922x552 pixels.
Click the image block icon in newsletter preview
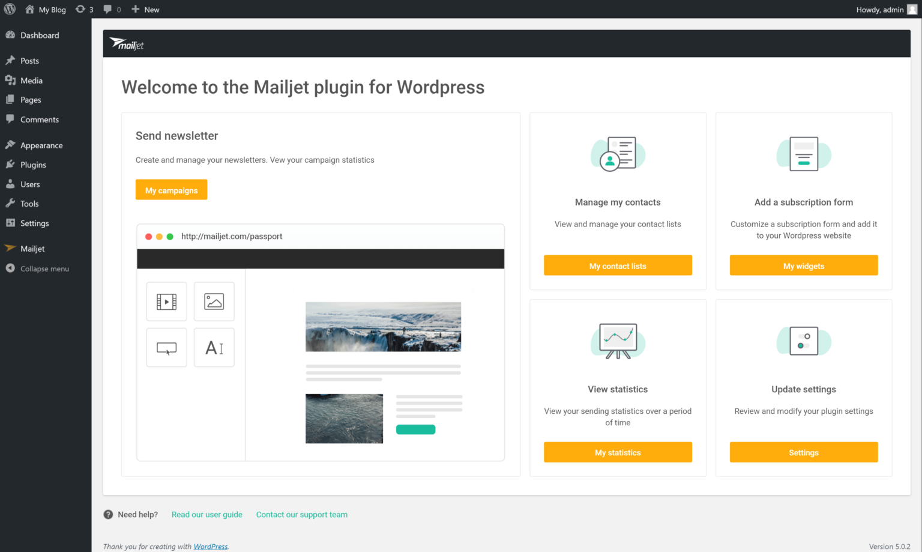coord(214,301)
